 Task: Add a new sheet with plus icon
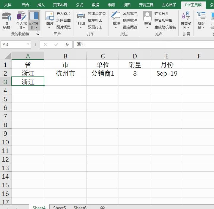tap(102, 208)
